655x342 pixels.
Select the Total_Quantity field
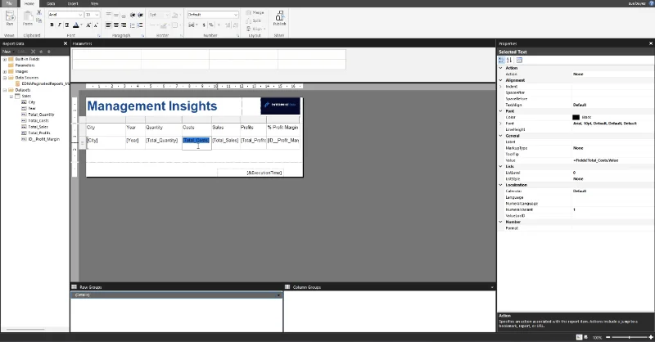41,115
